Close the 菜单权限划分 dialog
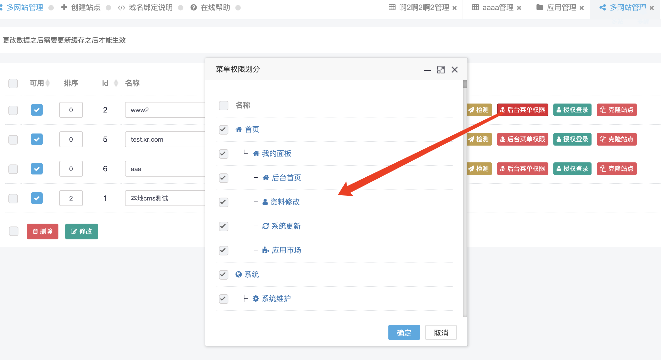Viewport: 661px width, 360px height. (454, 70)
